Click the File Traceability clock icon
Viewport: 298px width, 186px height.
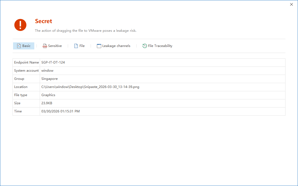[145, 46]
